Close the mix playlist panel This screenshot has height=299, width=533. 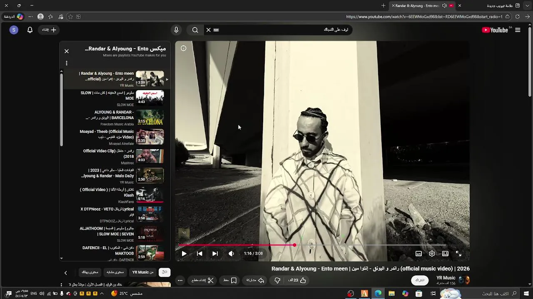click(67, 51)
